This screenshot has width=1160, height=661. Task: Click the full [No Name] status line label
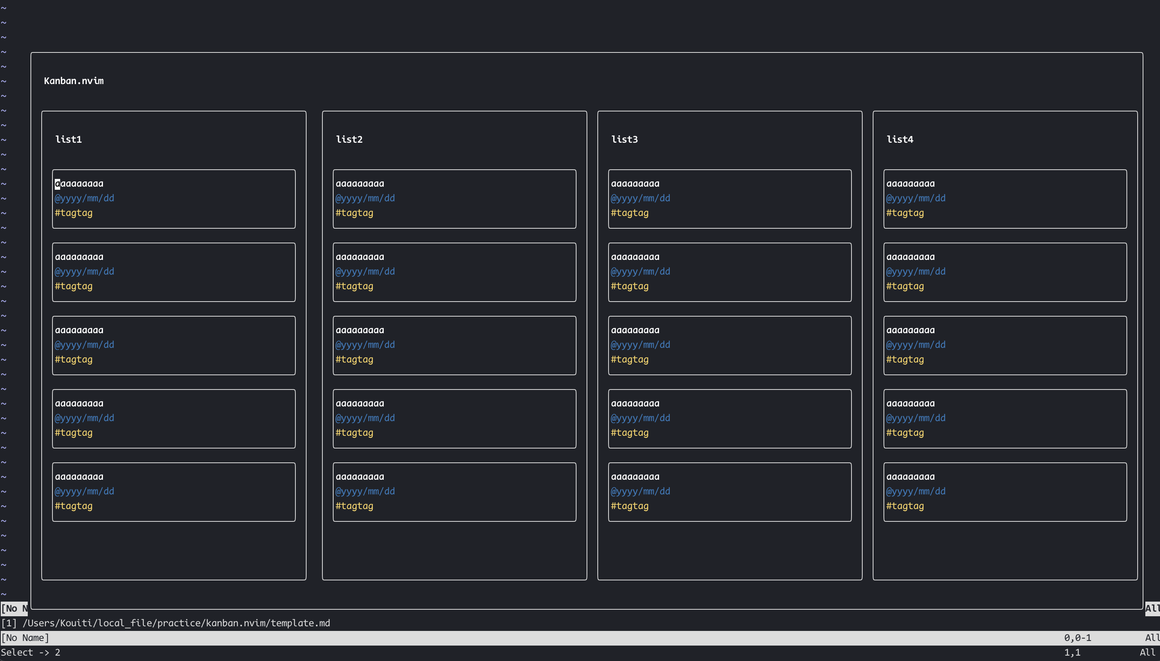[x=25, y=638]
